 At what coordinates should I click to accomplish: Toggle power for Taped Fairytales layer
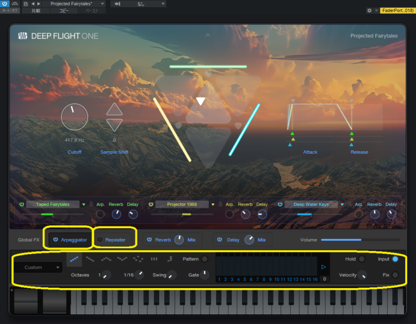(22, 204)
